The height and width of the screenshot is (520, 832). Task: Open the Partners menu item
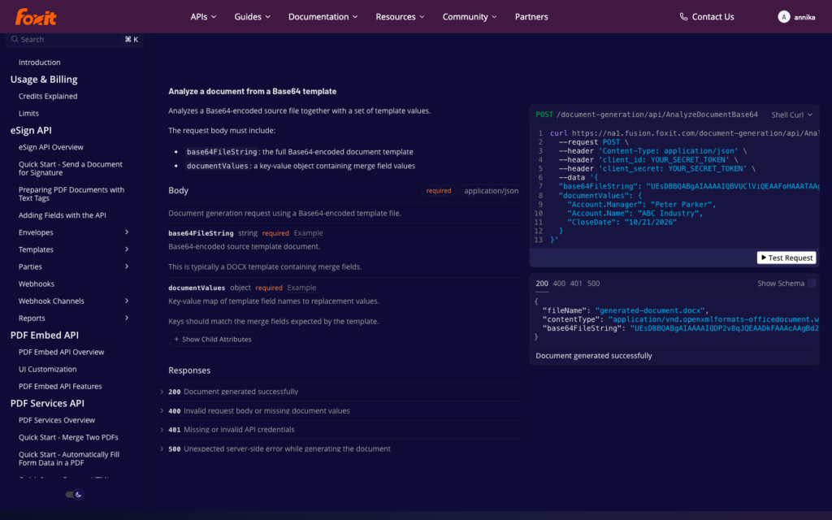[x=531, y=17]
